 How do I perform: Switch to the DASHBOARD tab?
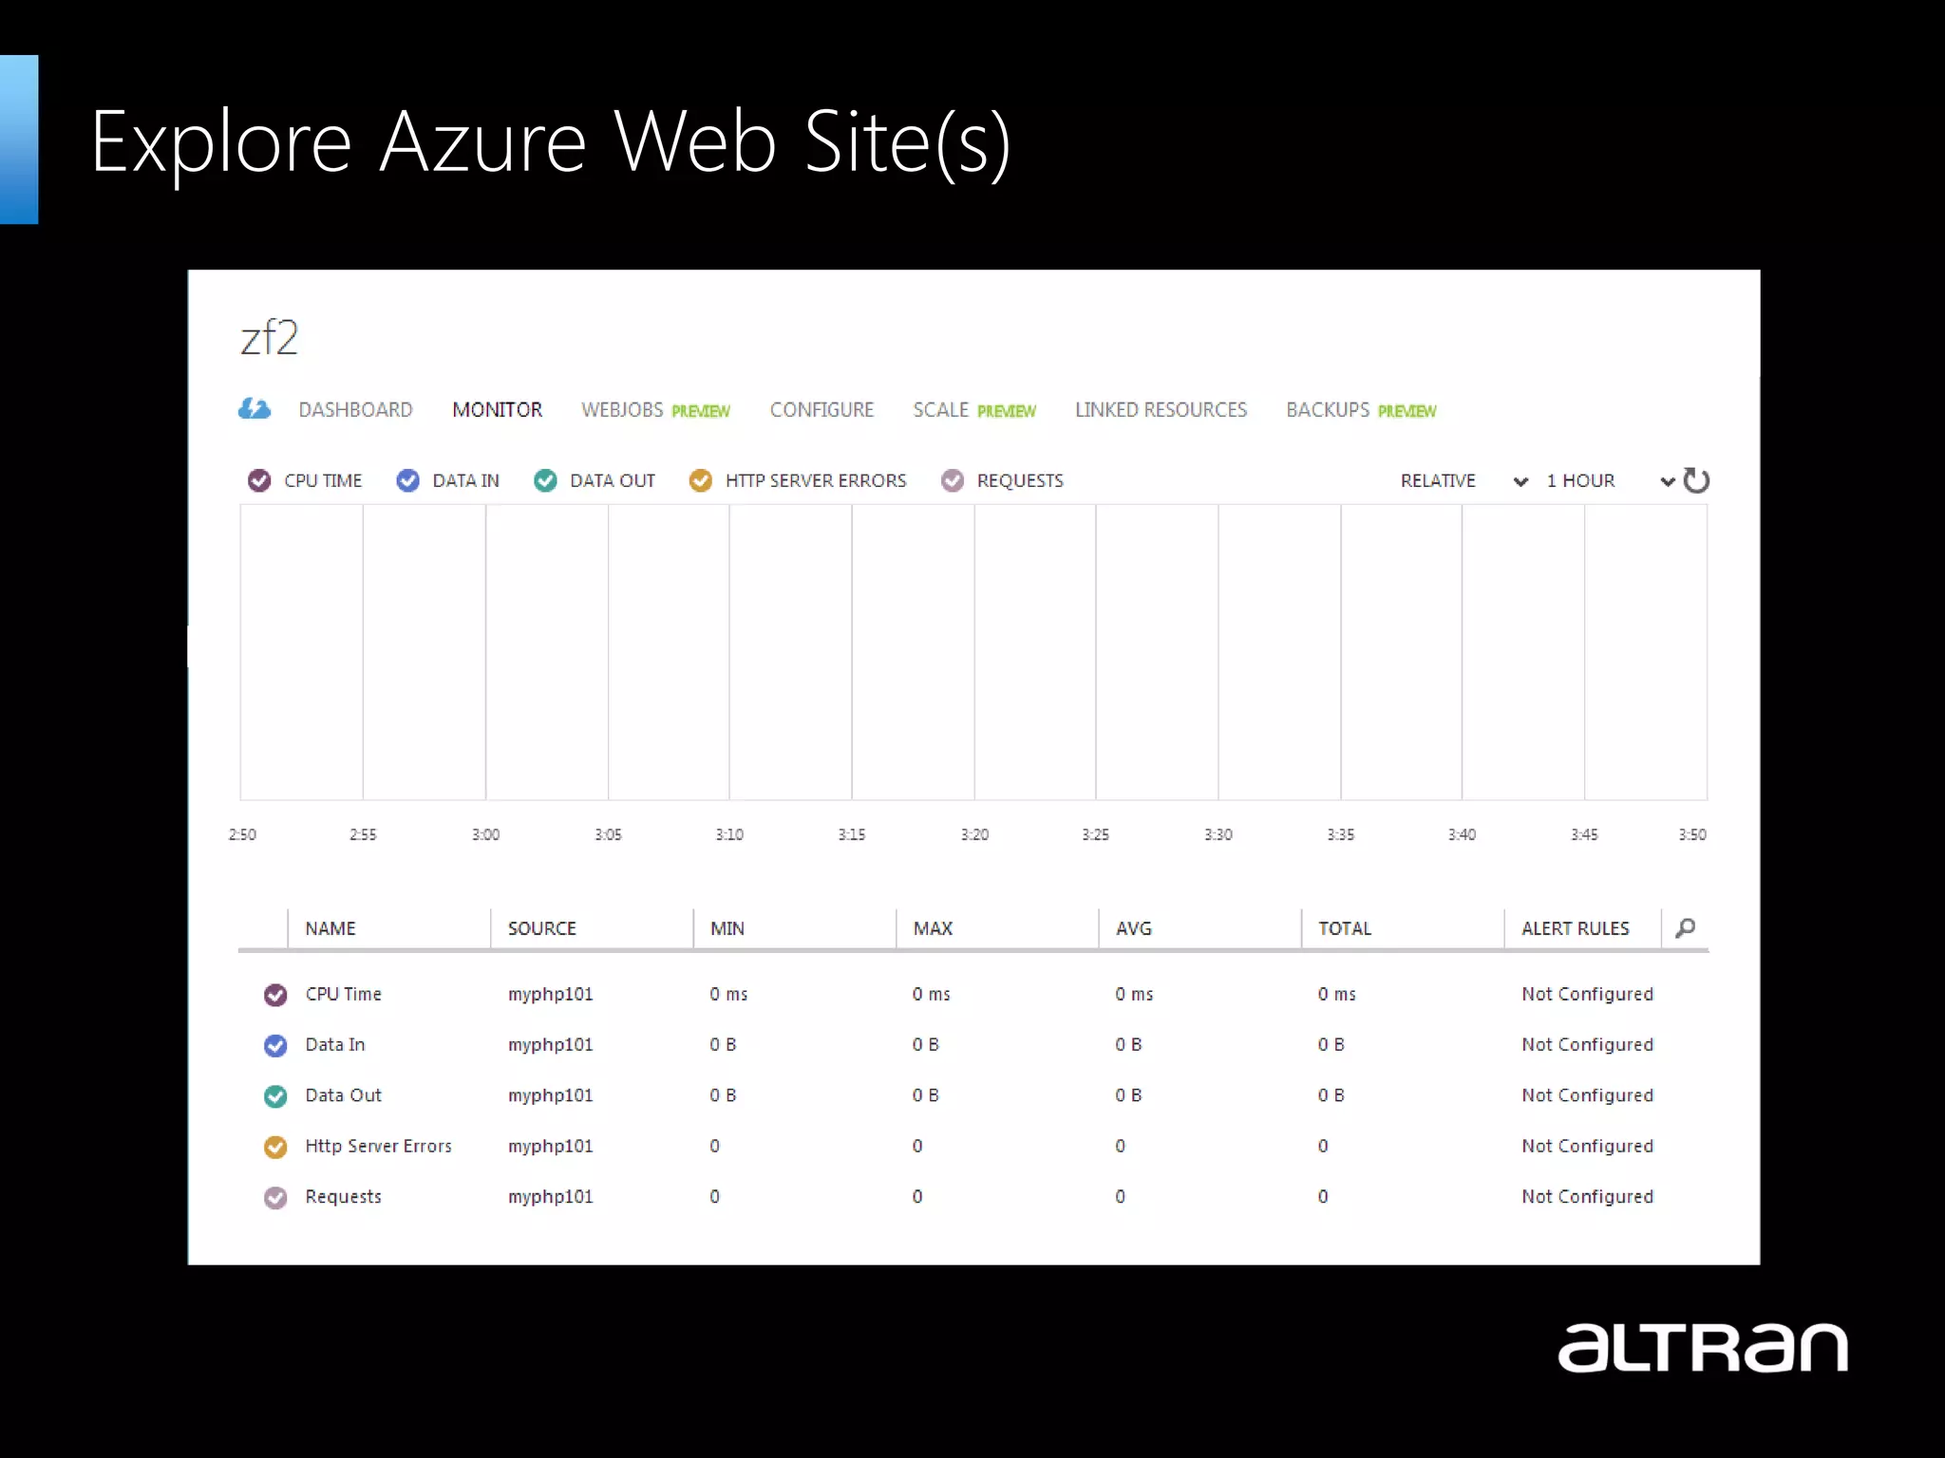355,409
